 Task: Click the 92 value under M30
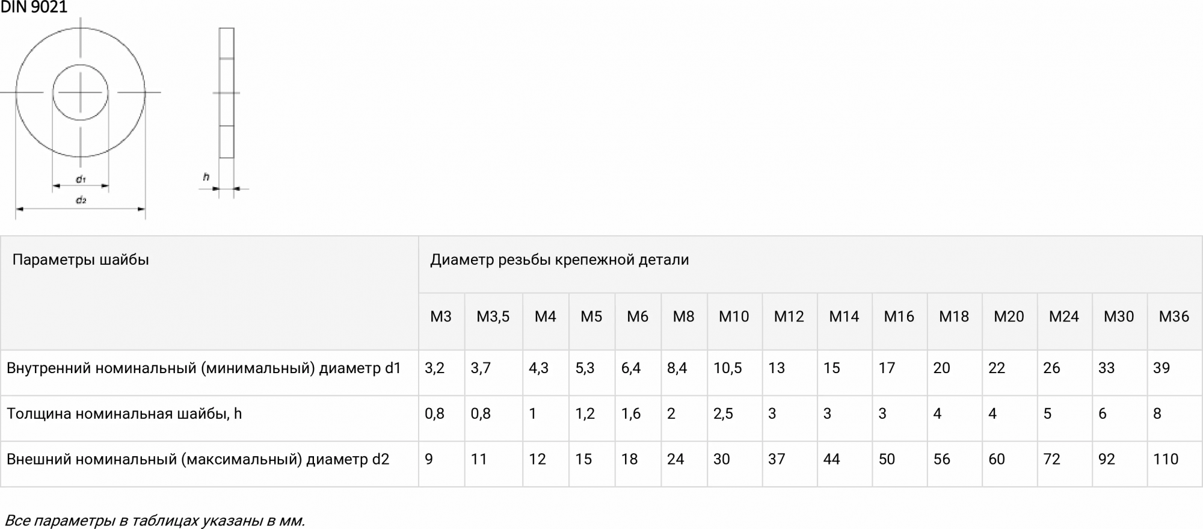pos(1106,460)
